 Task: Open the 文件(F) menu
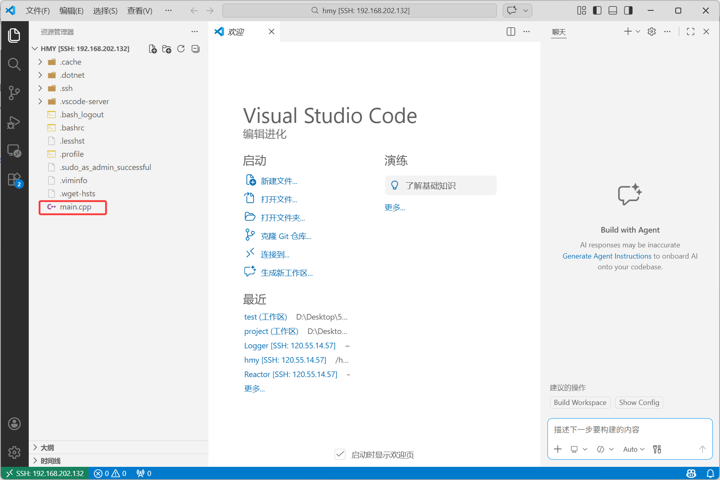[38, 10]
